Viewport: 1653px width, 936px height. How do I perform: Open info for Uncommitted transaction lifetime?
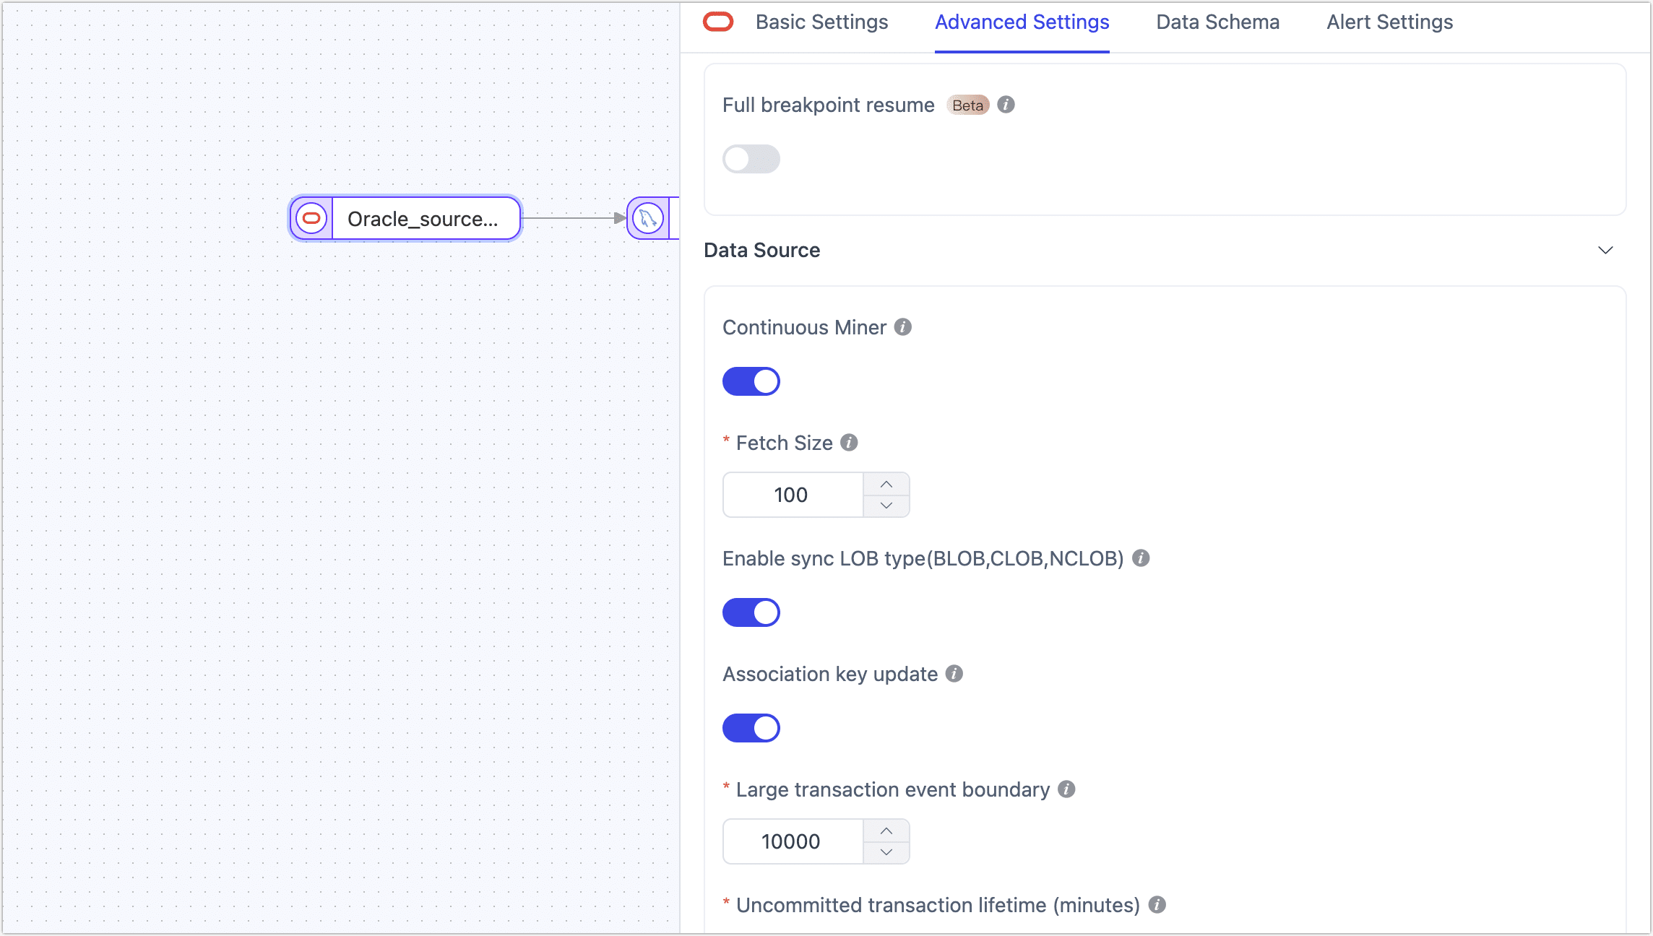[x=1157, y=904]
